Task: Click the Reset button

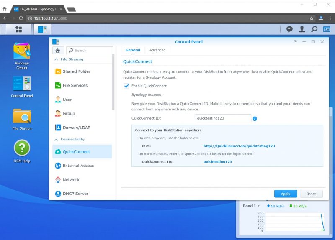Action: coord(311,194)
